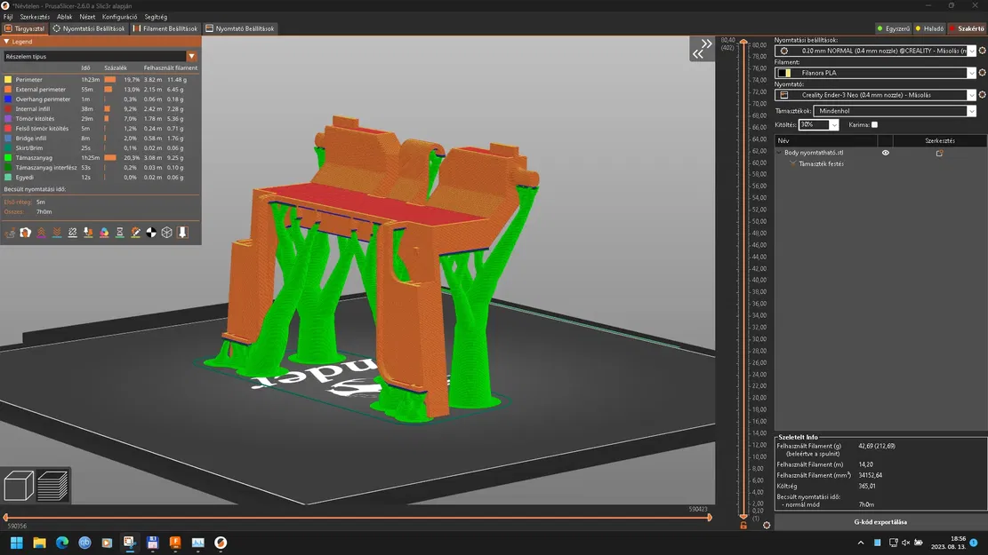Click the Perimeter yellow color swatch

pyautogui.click(x=8, y=80)
